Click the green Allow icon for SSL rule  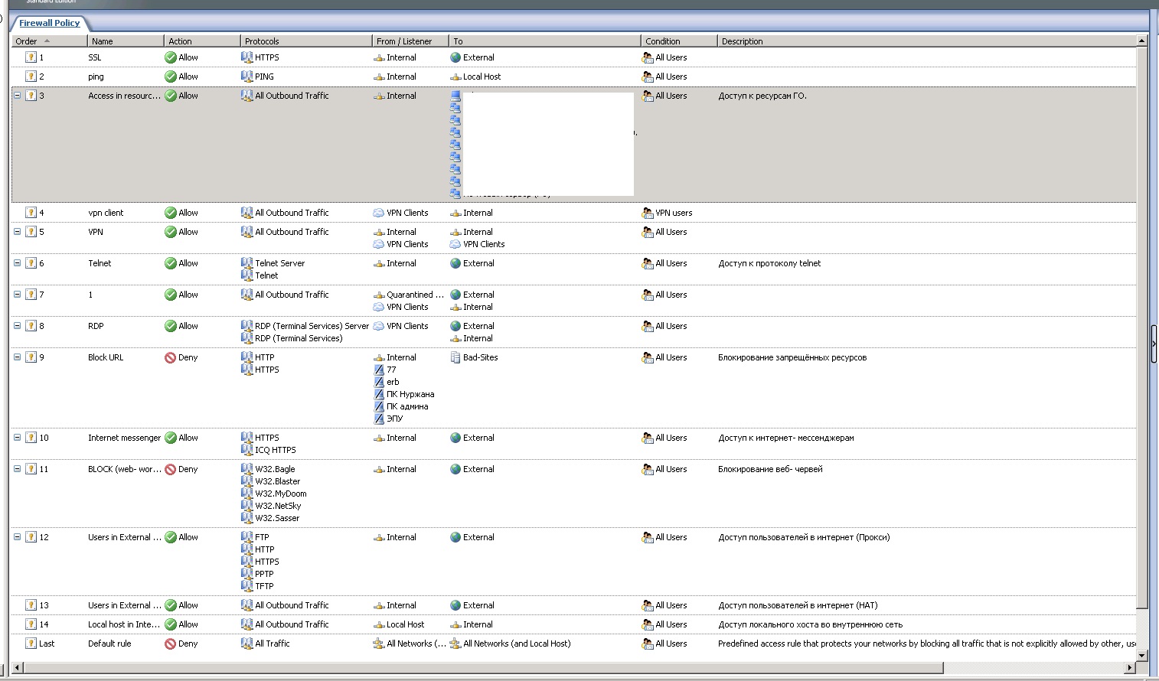(x=171, y=57)
